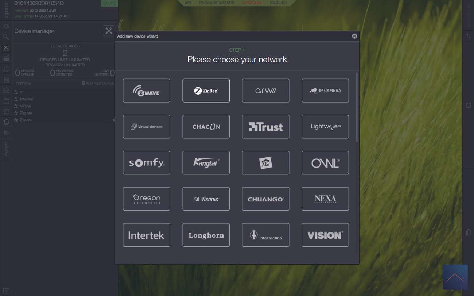Image resolution: width=474 pixels, height=296 pixels.
Task: Click the Add New Device link
Action: coord(98,83)
